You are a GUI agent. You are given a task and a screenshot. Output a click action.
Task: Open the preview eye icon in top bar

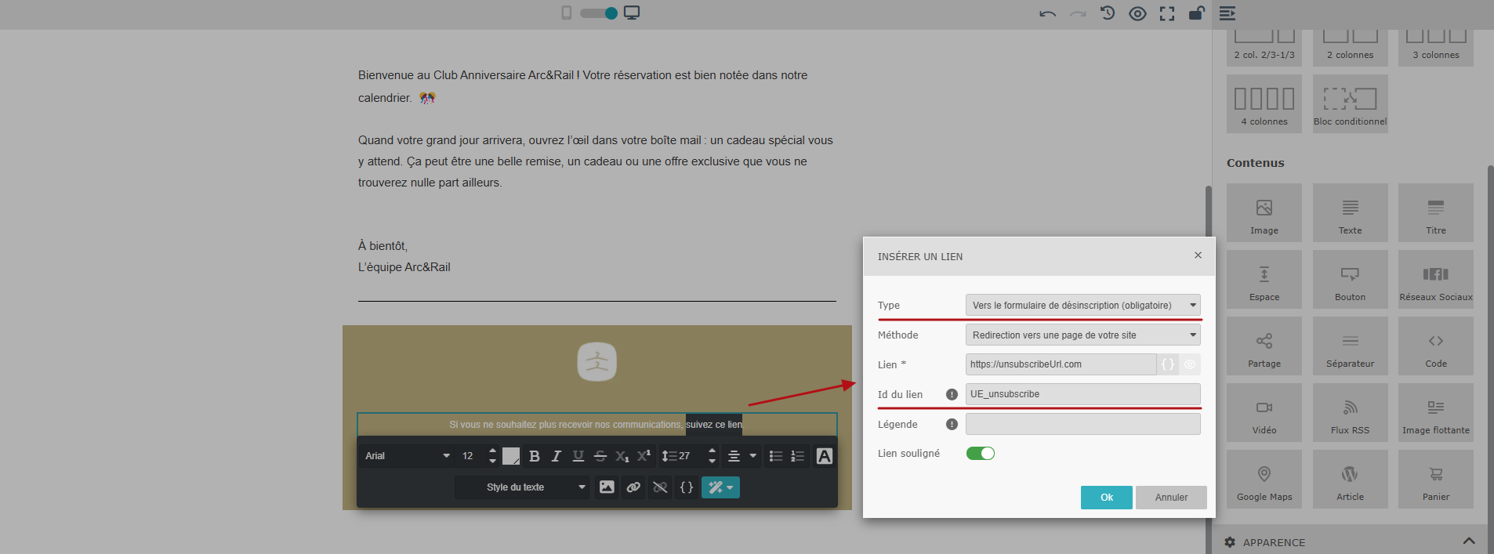1137,13
